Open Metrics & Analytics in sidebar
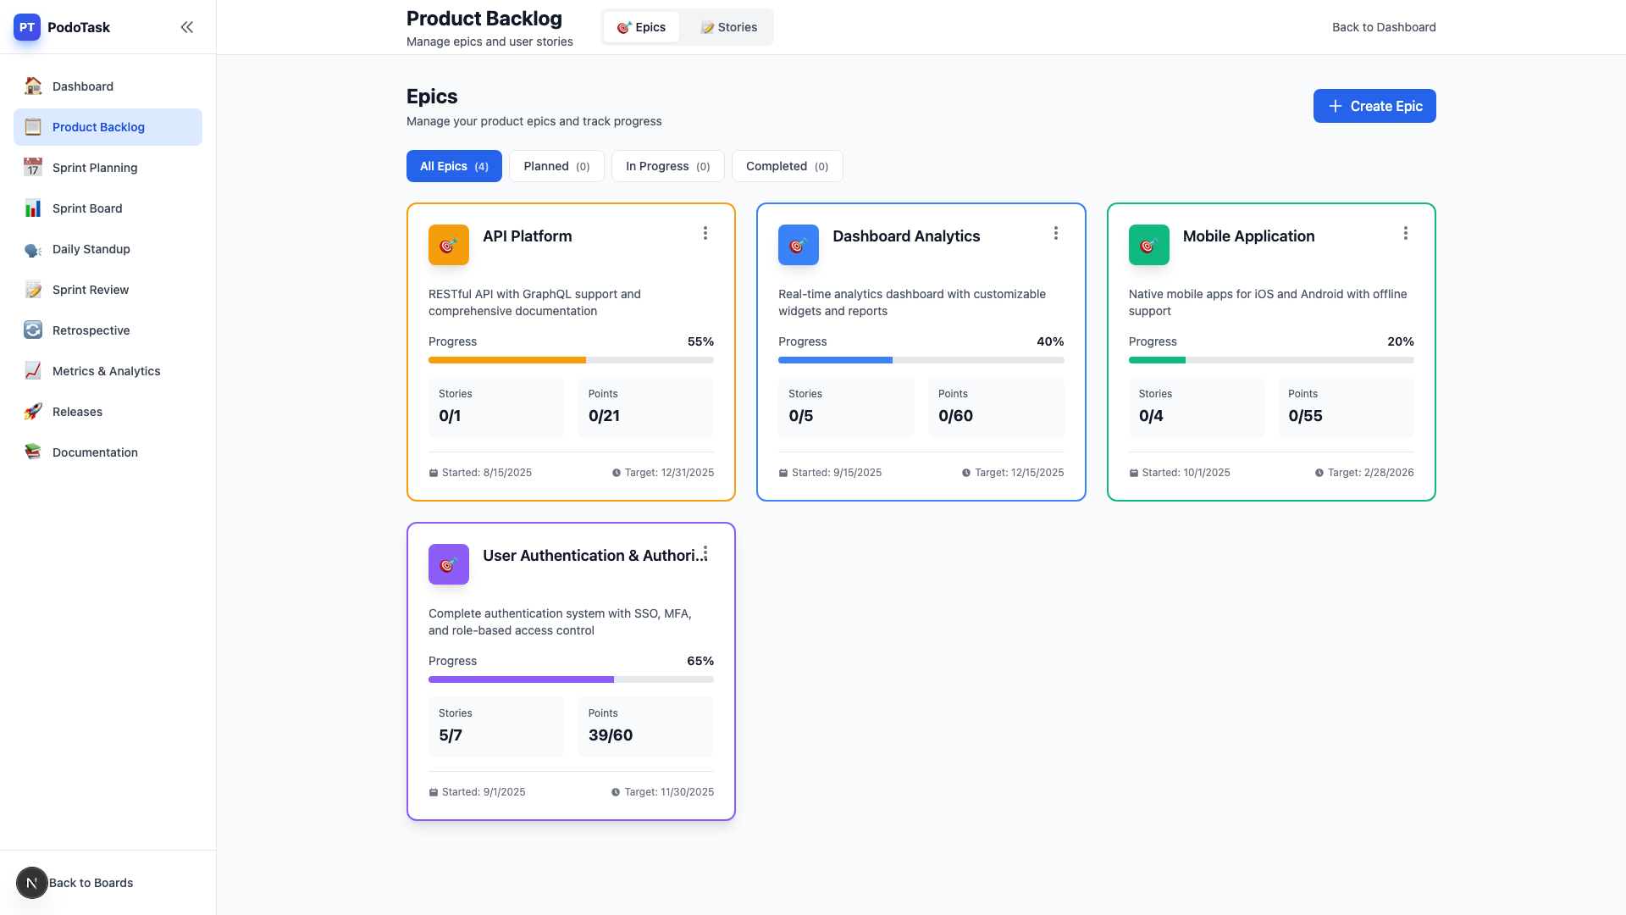Viewport: 1626px width, 915px height. pos(106,371)
